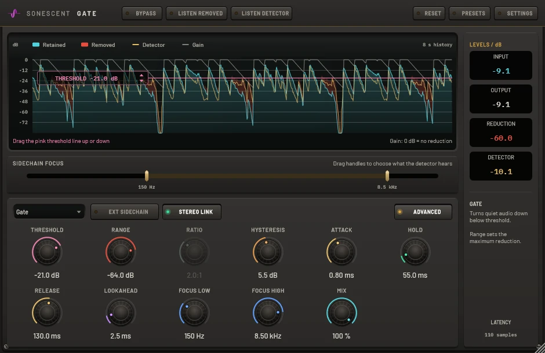The image size is (545, 353).
Task: Click the 55.0 ms hold value
Action: [x=415, y=275]
